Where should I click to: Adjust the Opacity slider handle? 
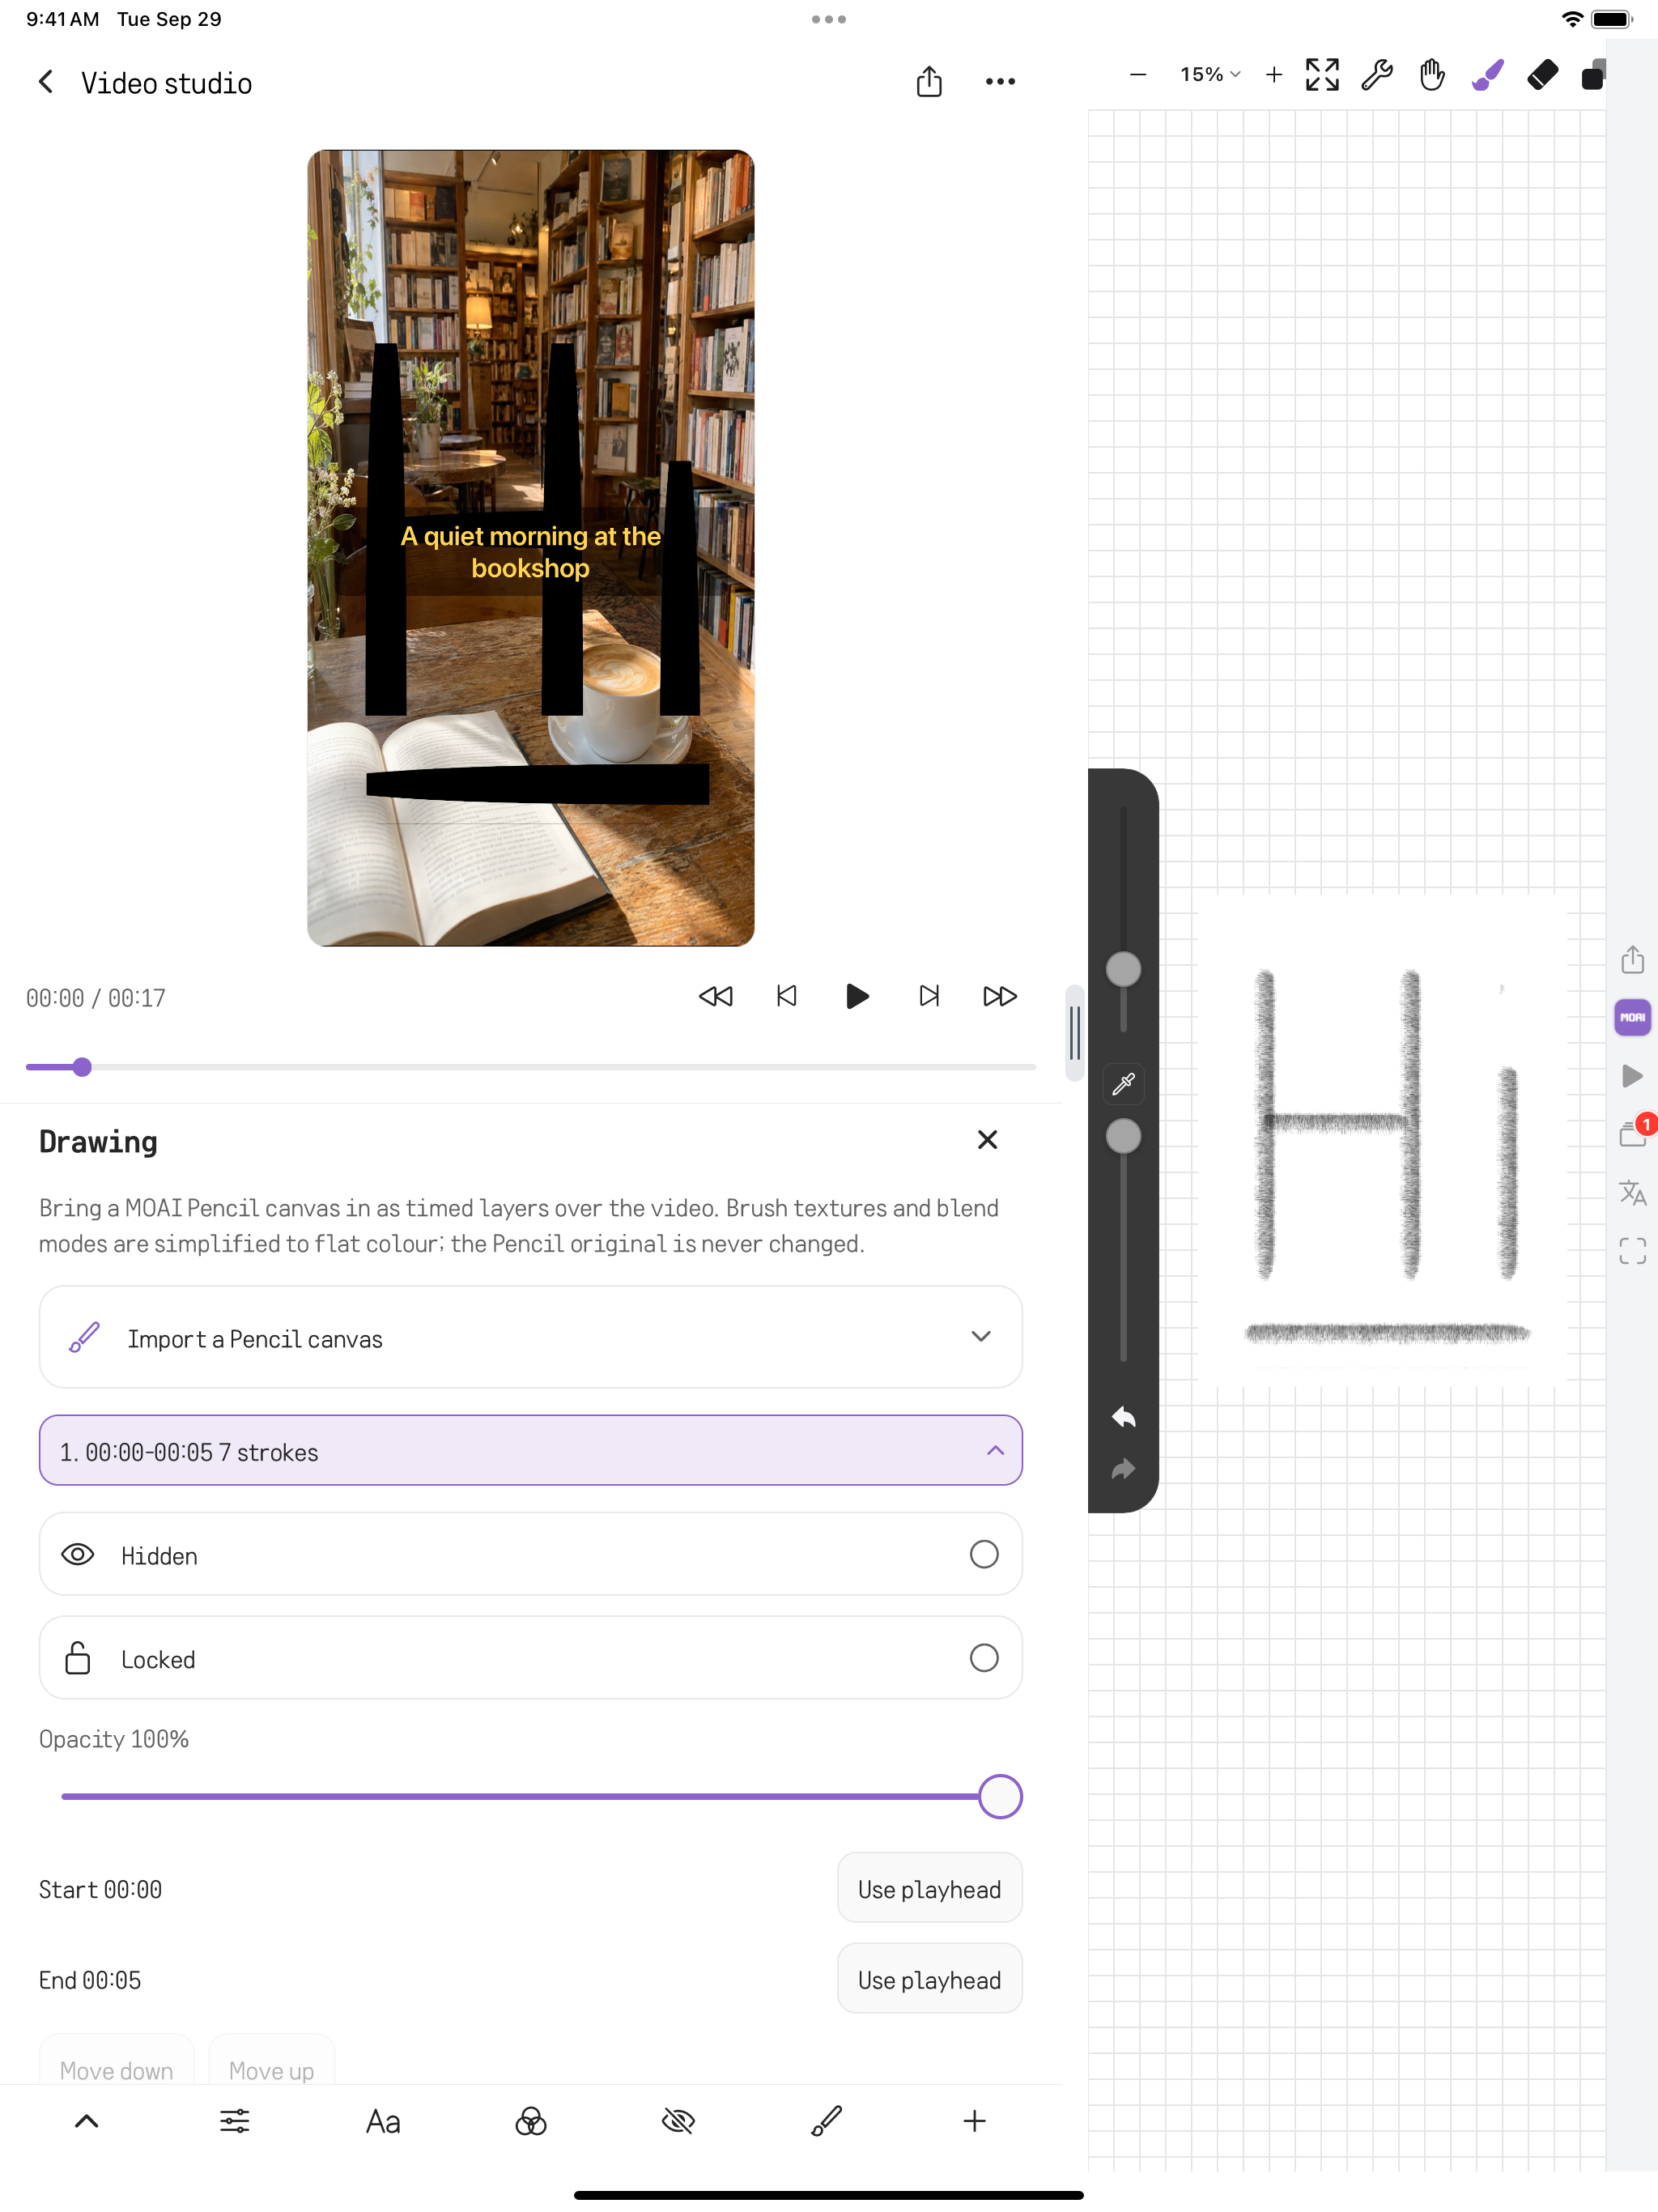click(x=1000, y=1796)
